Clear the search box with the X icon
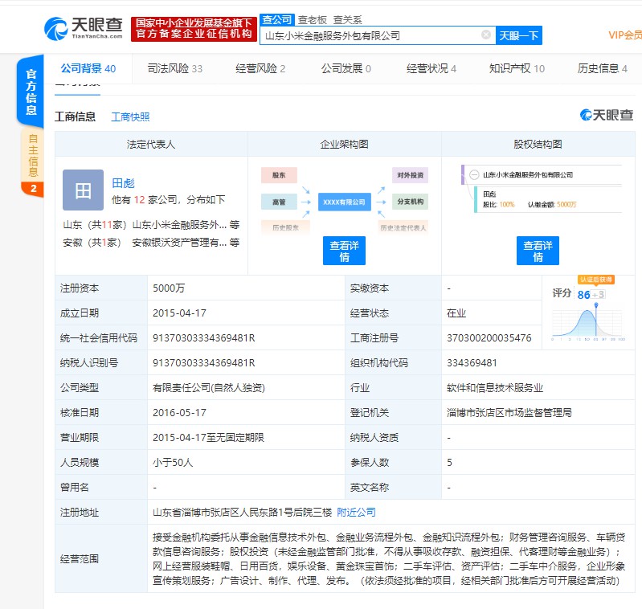This screenshot has height=609, width=642. [485, 35]
